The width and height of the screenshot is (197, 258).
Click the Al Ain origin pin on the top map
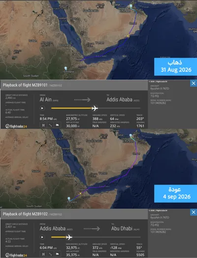tap(131, 6)
